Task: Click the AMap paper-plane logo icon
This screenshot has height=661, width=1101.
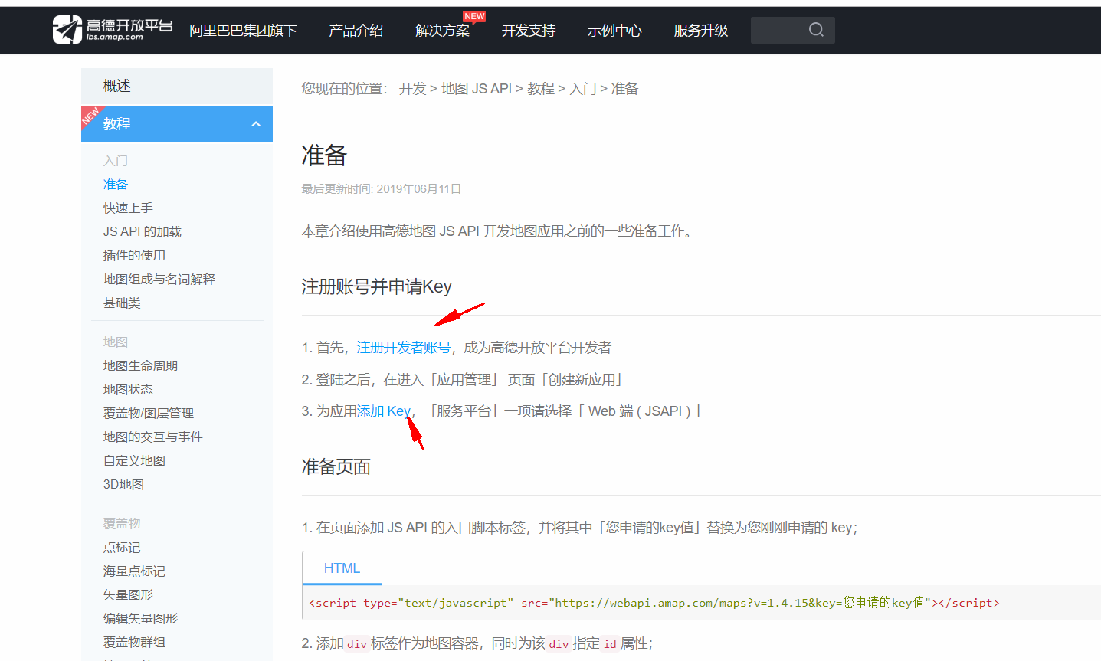Action: (x=67, y=30)
